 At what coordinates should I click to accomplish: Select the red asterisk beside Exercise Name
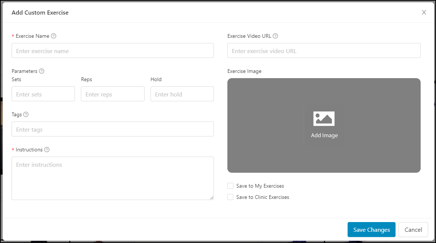click(12, 36)
